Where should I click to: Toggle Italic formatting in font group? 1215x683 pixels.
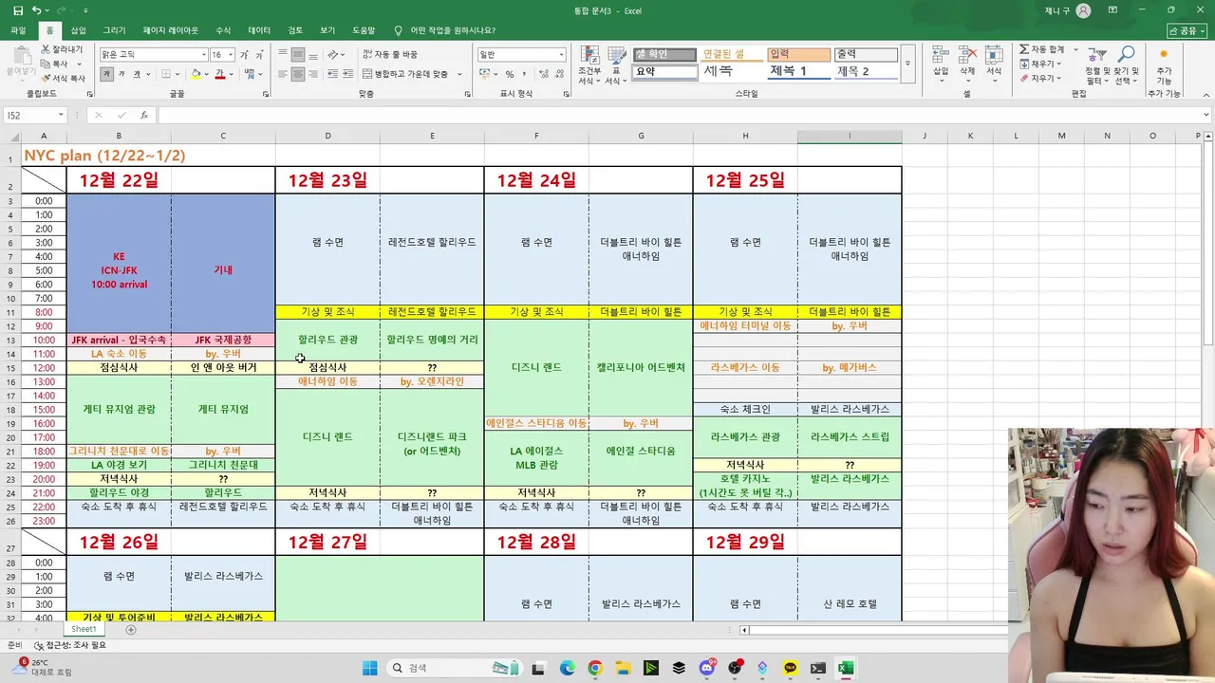click(122, 74)
